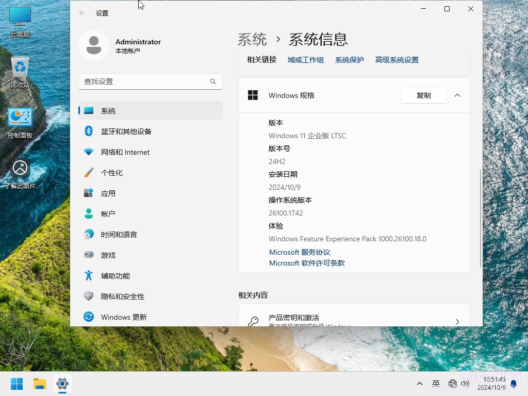Click the Windows Update refresh icon
This screenshot has height=396, width=528.
[89, 317]
